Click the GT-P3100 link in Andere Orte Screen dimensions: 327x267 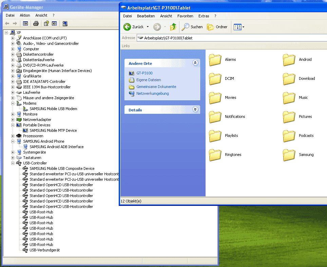pos(144,73)
